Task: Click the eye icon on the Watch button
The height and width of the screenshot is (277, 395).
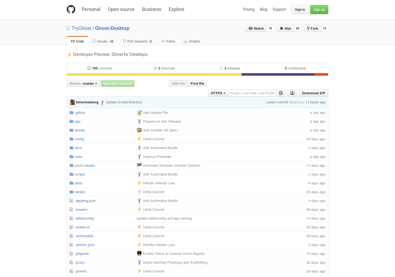Action: coord(251,28)
